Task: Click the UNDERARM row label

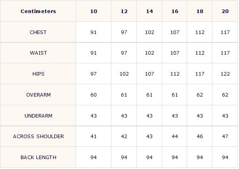Action: coord(38,116)
